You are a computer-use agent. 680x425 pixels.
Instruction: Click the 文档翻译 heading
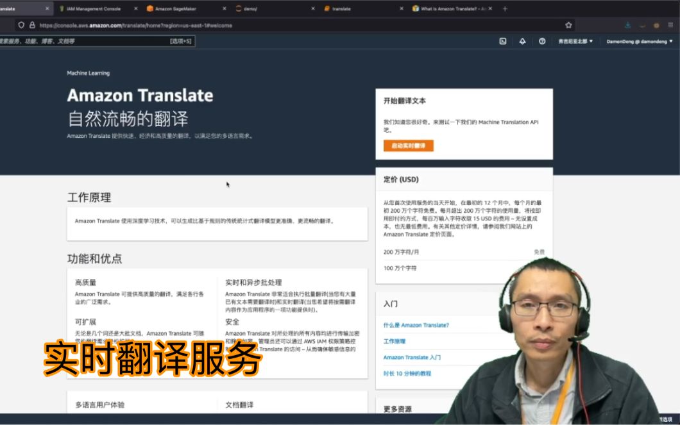click(x=239, y=404)
